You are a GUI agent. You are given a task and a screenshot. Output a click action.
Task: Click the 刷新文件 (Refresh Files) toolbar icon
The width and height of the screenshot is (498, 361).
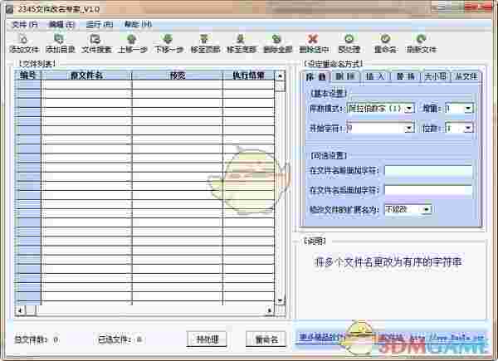[422, 43]
